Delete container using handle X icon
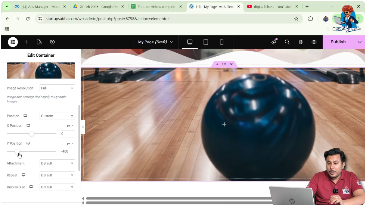Screen dimensions: 366x207 (x=231, y=64)
